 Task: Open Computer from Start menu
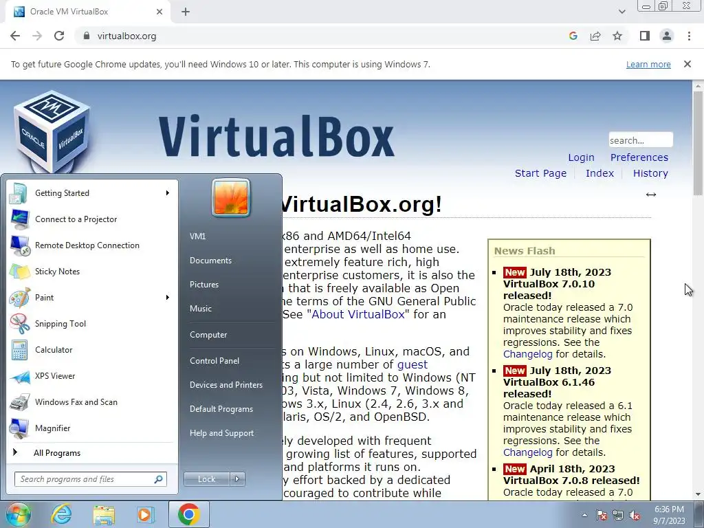click(x=208, y=335)
